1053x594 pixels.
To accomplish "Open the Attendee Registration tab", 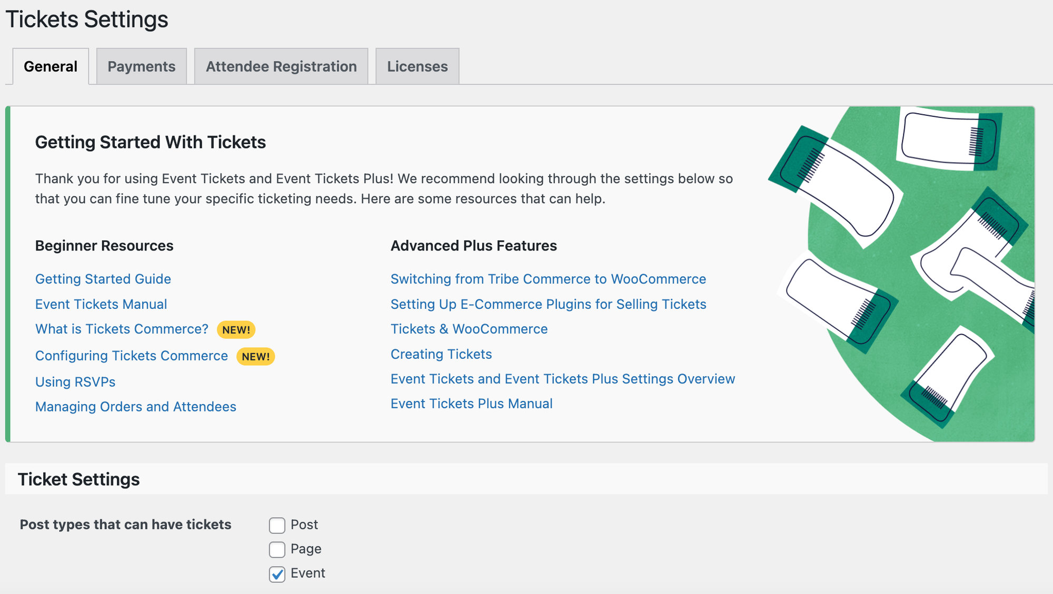I will (281, 66).
